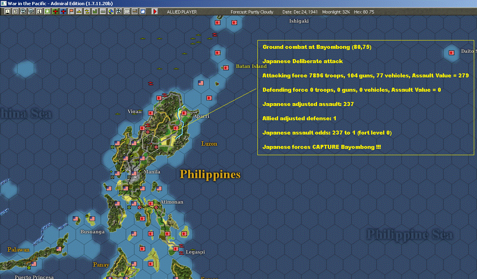Click the 'ALLIED PLAYER' status label

182,12
